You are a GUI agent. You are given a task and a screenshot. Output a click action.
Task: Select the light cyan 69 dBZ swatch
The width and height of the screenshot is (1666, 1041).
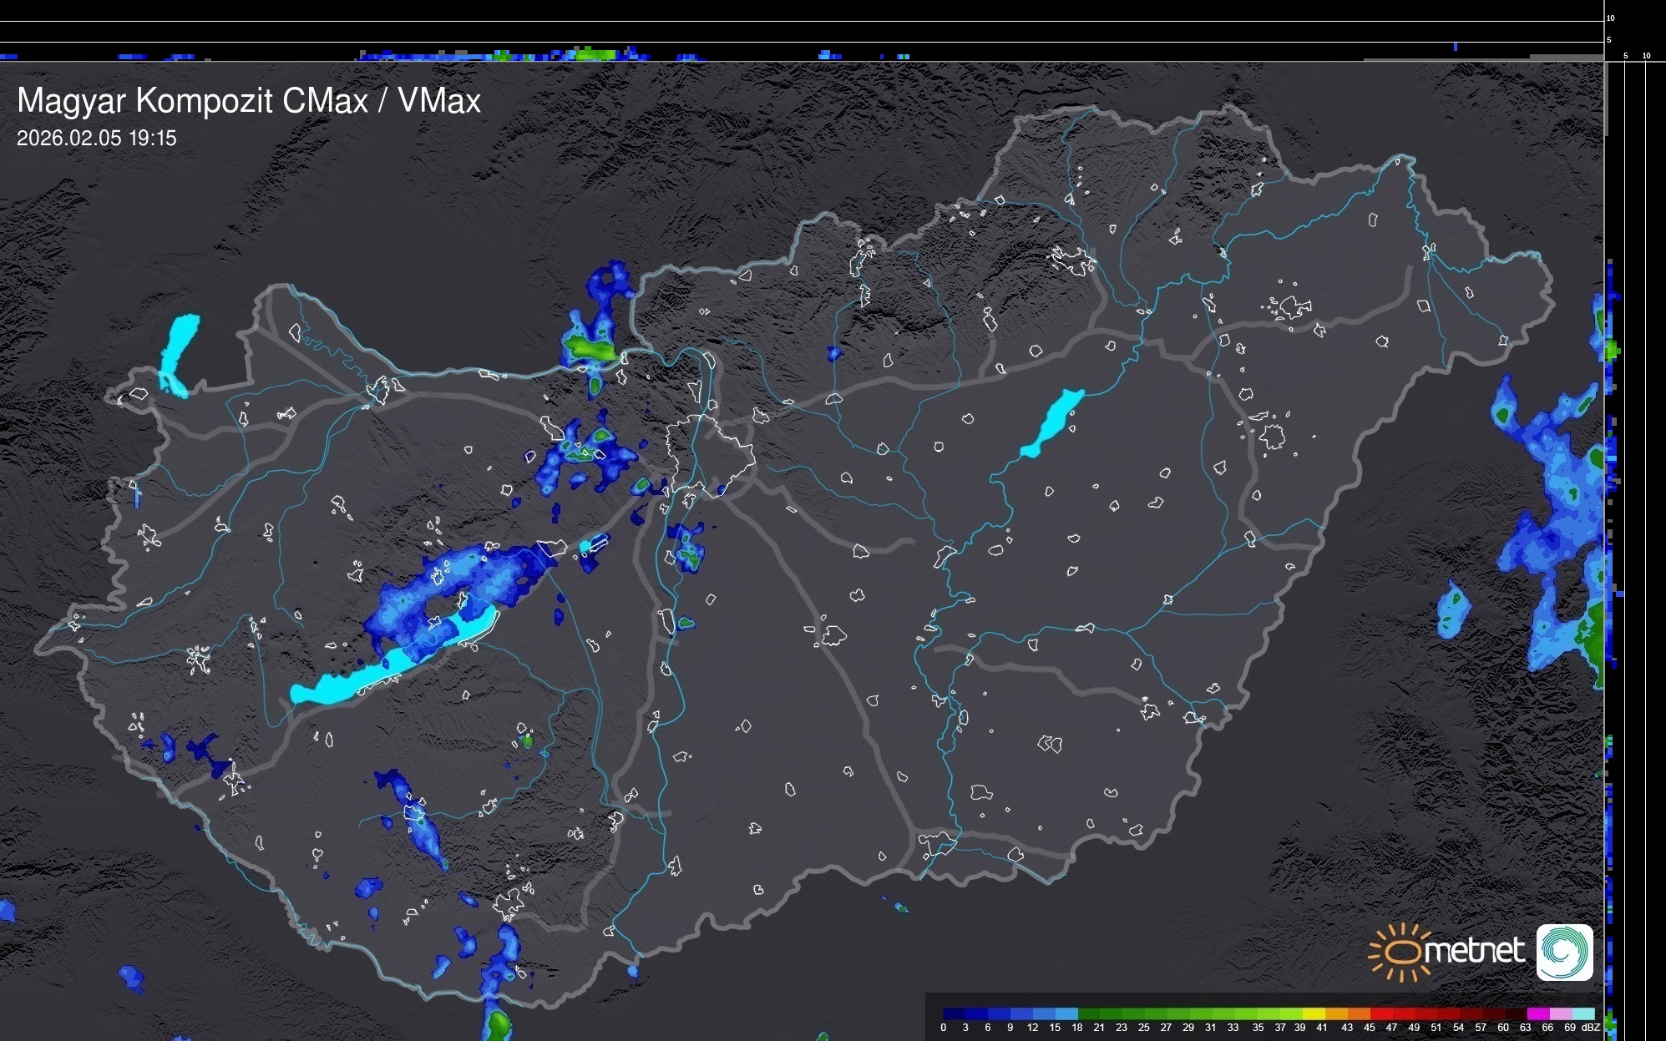tap(1582, 1013)
